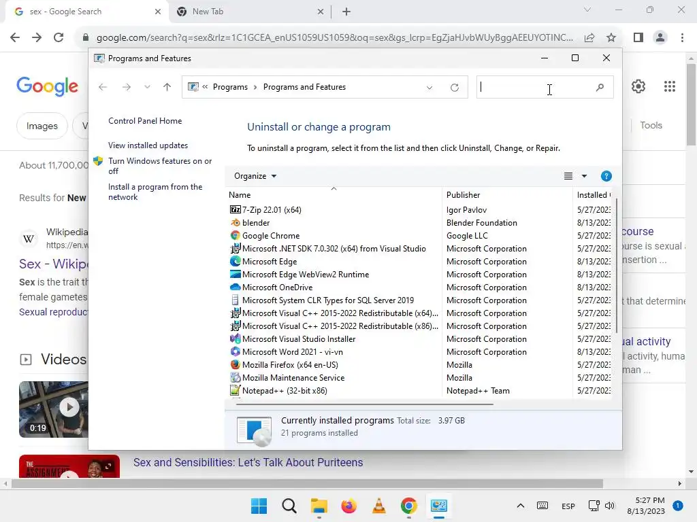Click the program list horizontal scrollbar
The width and height of the screenshot is (697, 522).
(365, 404)
